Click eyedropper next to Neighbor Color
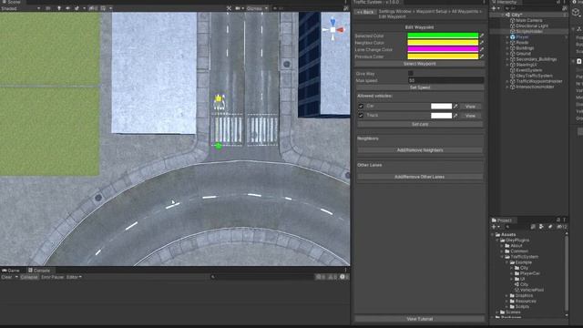Screen dimensions: 583x328 (482, 43)
